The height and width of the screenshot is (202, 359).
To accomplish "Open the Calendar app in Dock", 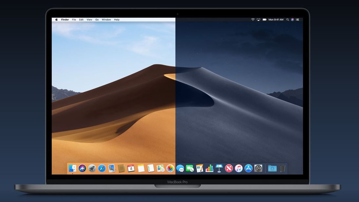I will coord(131,168).
